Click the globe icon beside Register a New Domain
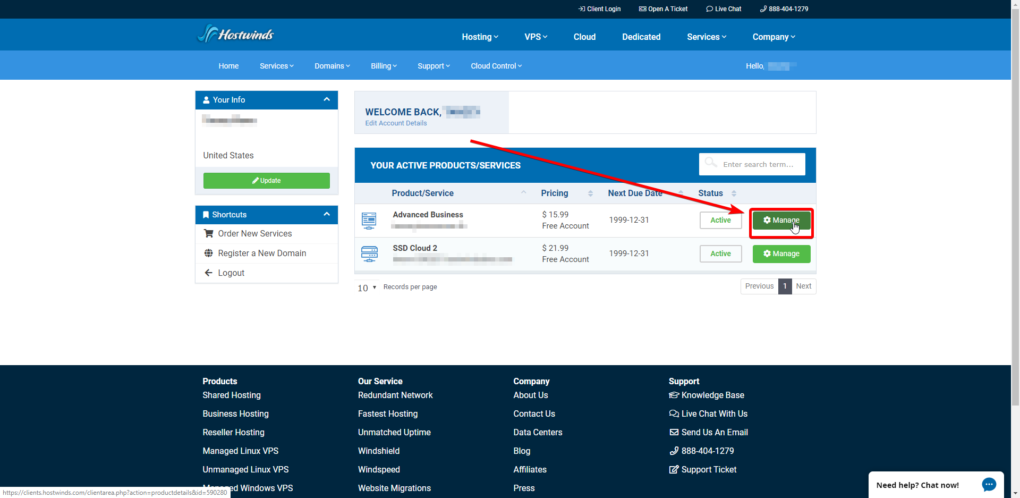 (209, 253)
